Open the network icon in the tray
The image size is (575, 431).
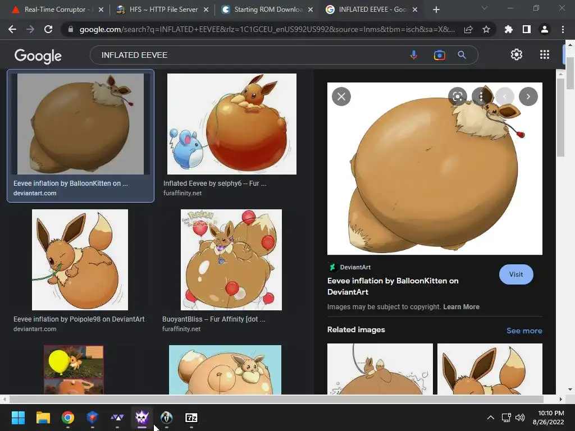(x=506, y=418)
